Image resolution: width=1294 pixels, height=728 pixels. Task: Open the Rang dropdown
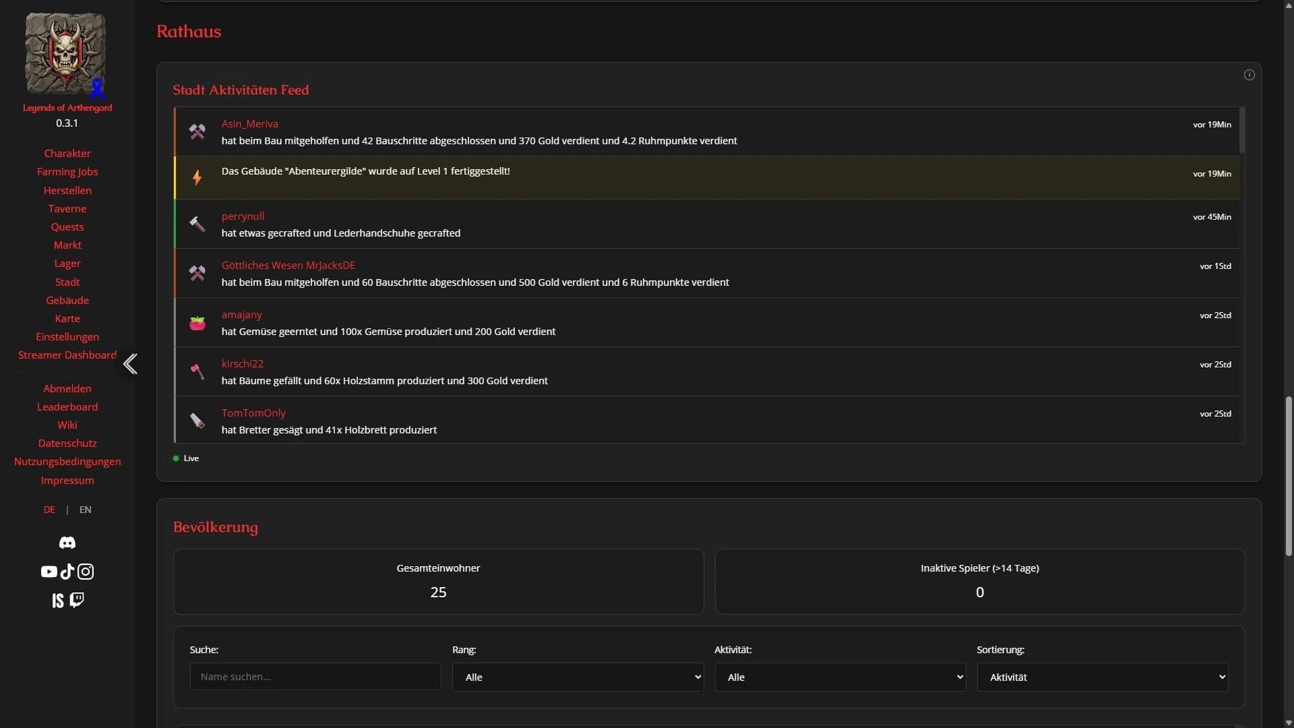578,677
